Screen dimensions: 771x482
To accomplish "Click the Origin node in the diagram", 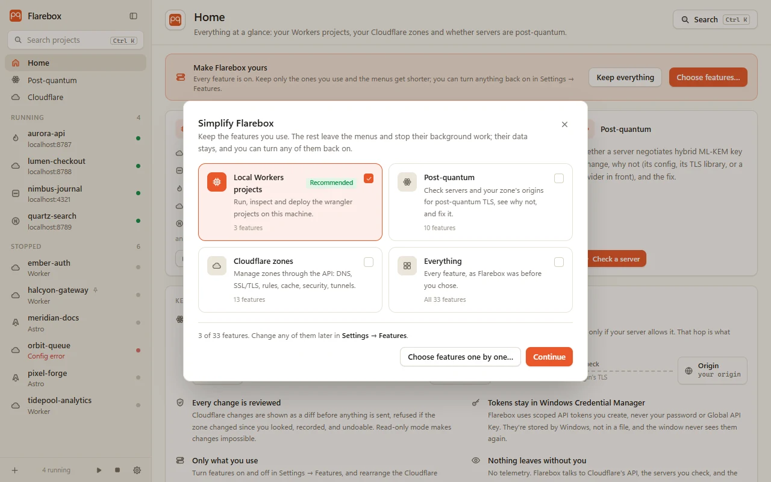I will [713, 371].
